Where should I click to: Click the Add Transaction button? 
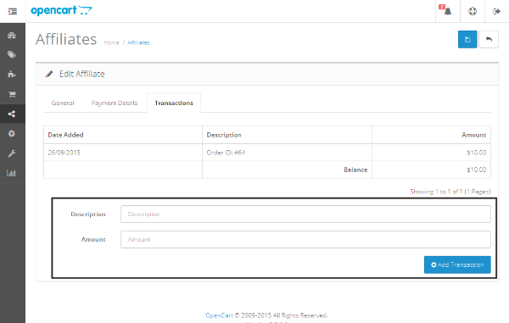click(x=457, y=265)
